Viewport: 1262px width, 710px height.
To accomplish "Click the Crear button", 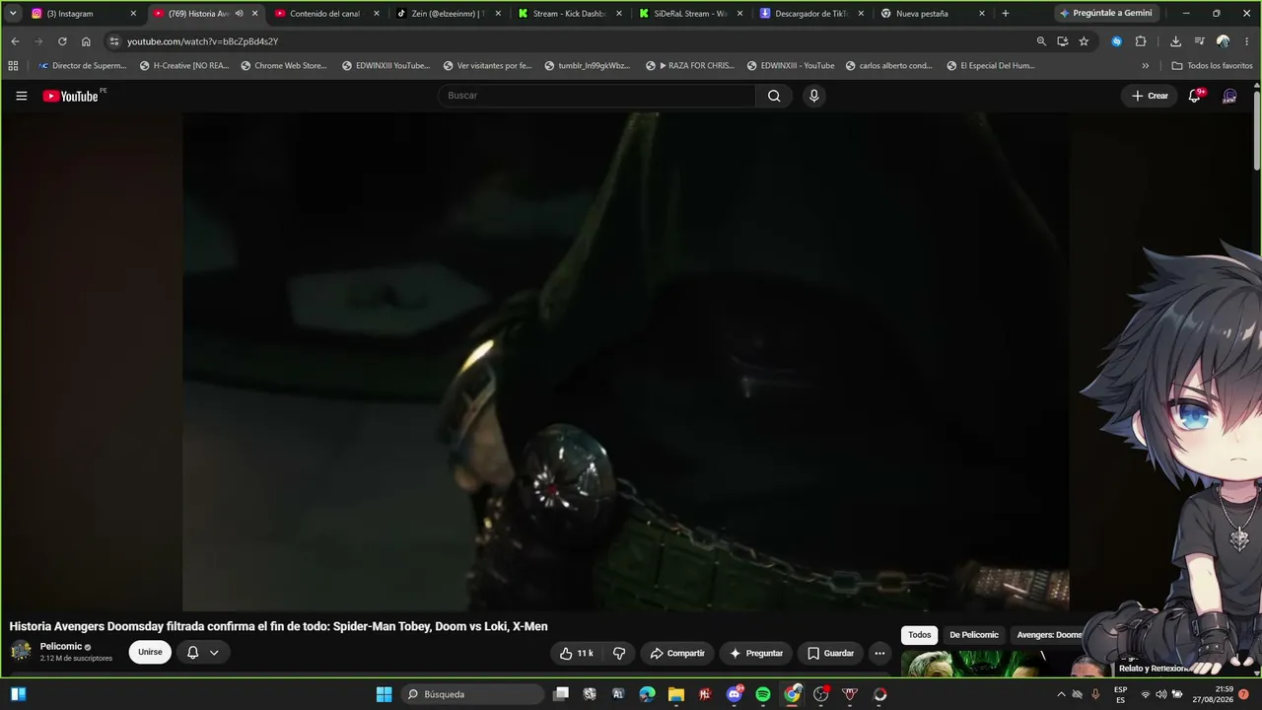I will [1150, 96].
